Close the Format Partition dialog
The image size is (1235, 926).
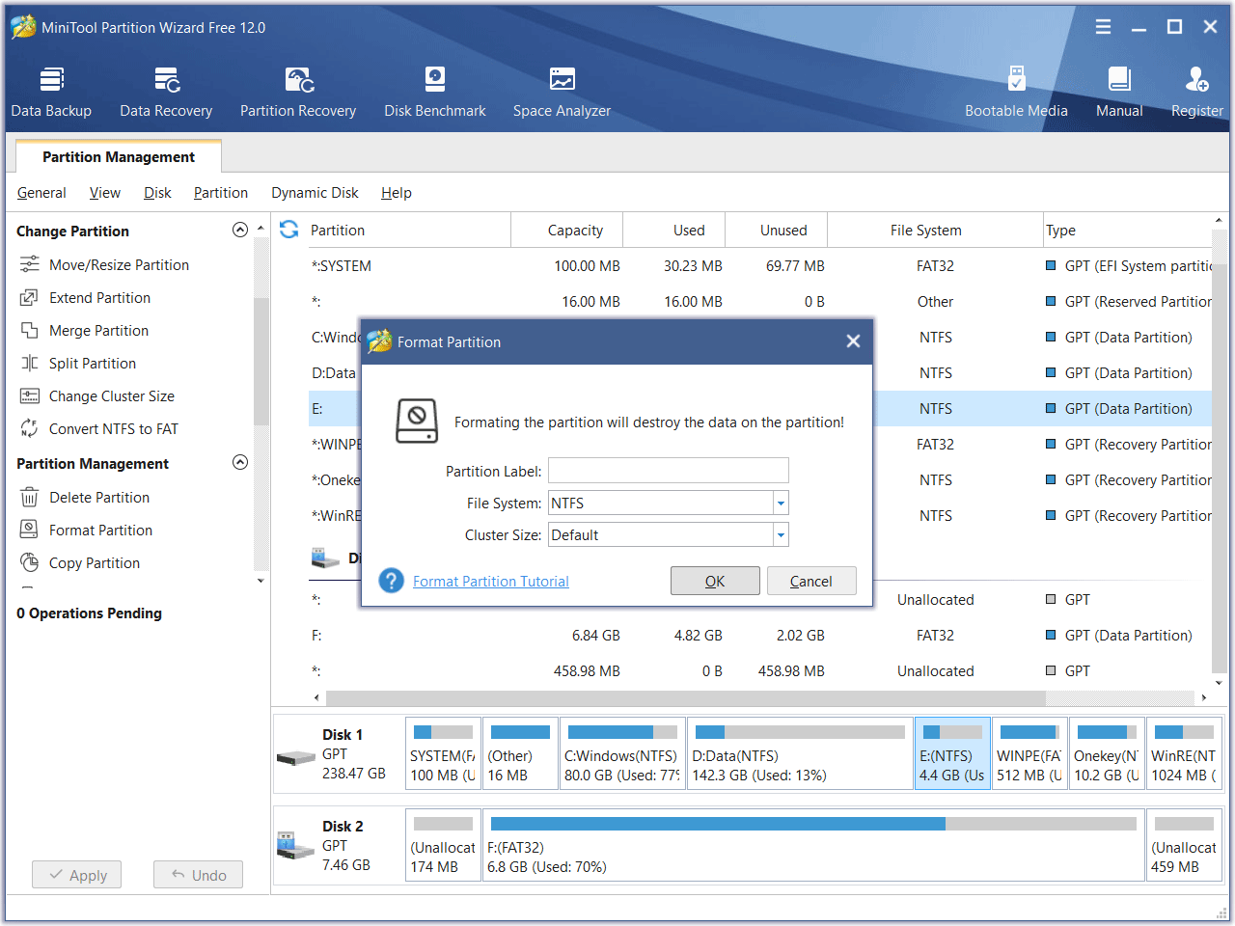click(x=853, y=341)
